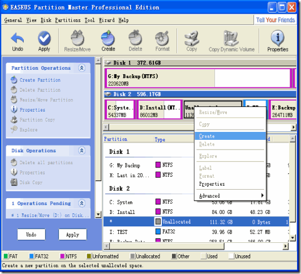Click sidebar scrollbar up arrow

pyautogui.click(x=98, y=61)
